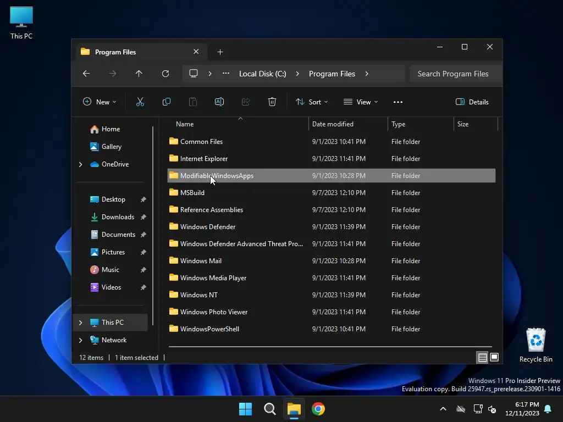Switch to large thumbnails view icon

tap(494, 357)
